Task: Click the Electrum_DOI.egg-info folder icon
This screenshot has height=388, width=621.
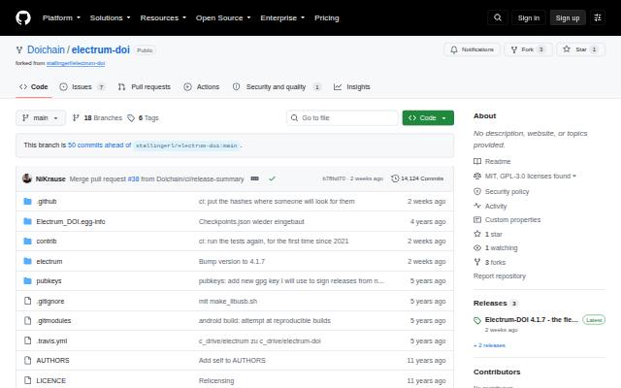Action: pos(27,221)
